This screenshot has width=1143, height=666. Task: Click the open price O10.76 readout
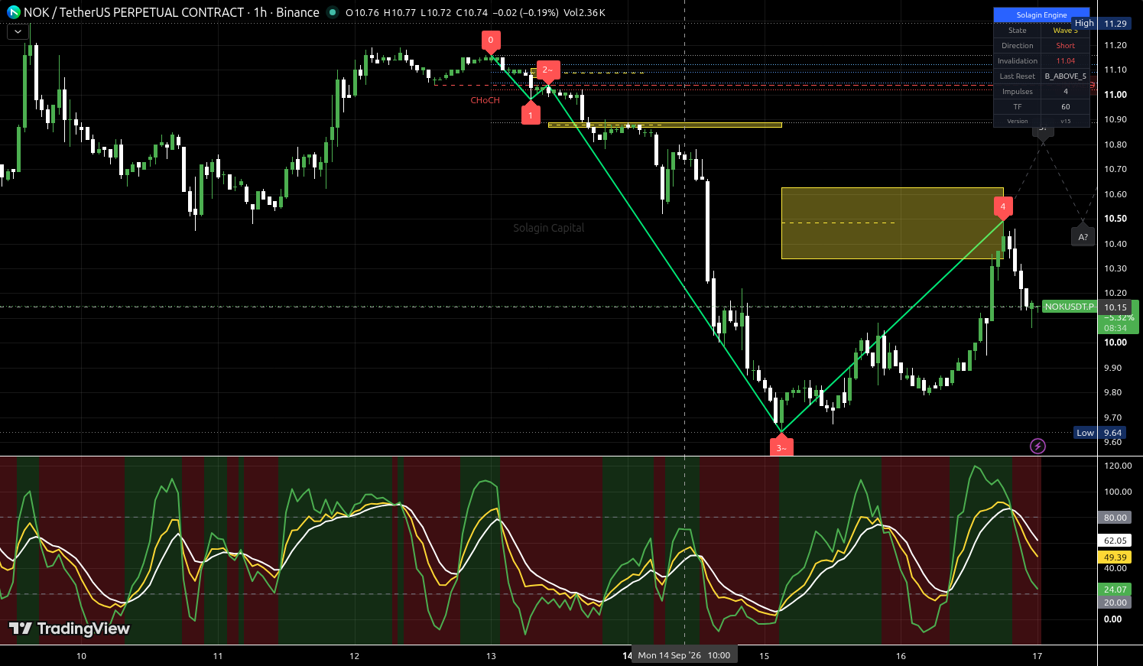pyautogui.click(x=362, y=13)
